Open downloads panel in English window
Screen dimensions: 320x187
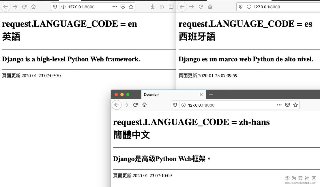tap(152, 7)
